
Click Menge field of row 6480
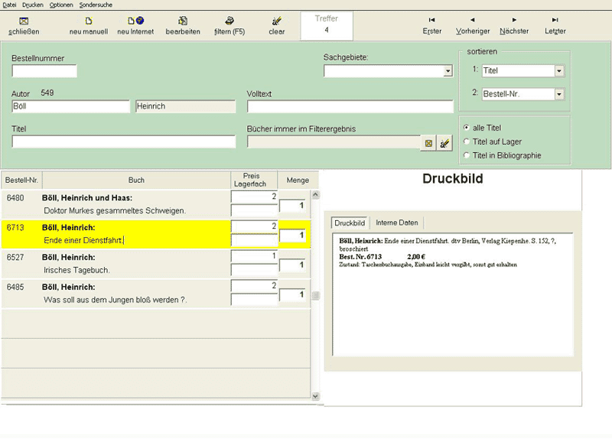click(x=292, y=206)
